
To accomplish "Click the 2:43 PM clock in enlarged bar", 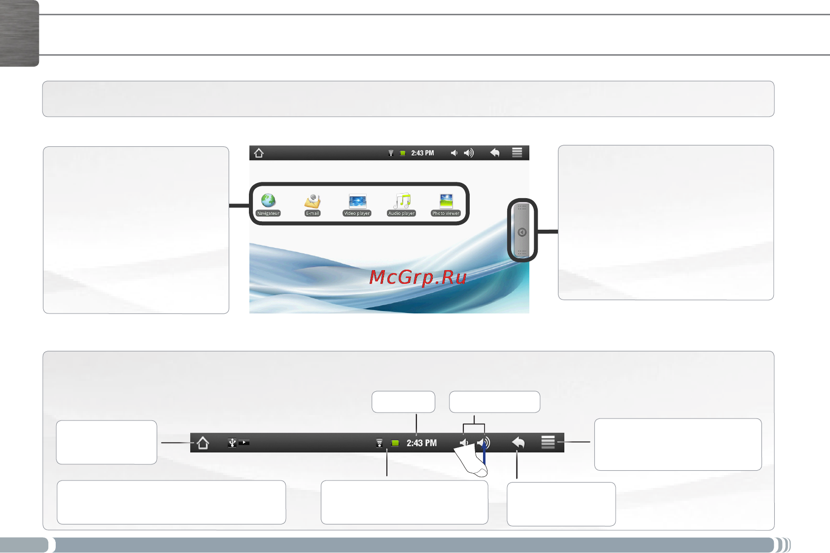I will [x=421, y=443].
